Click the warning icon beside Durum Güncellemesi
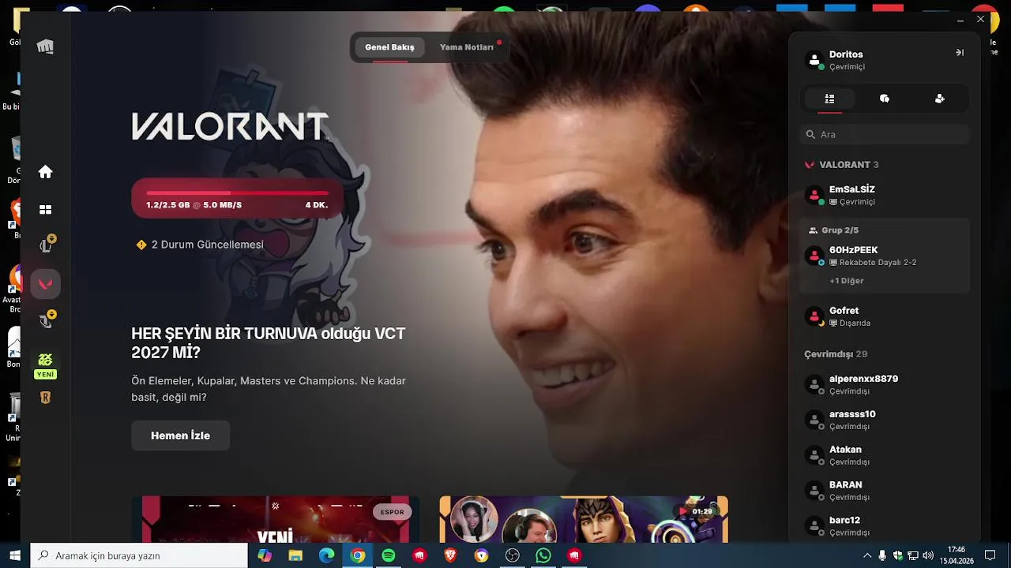The image size is (1011, 568). [x=141, y=245]
